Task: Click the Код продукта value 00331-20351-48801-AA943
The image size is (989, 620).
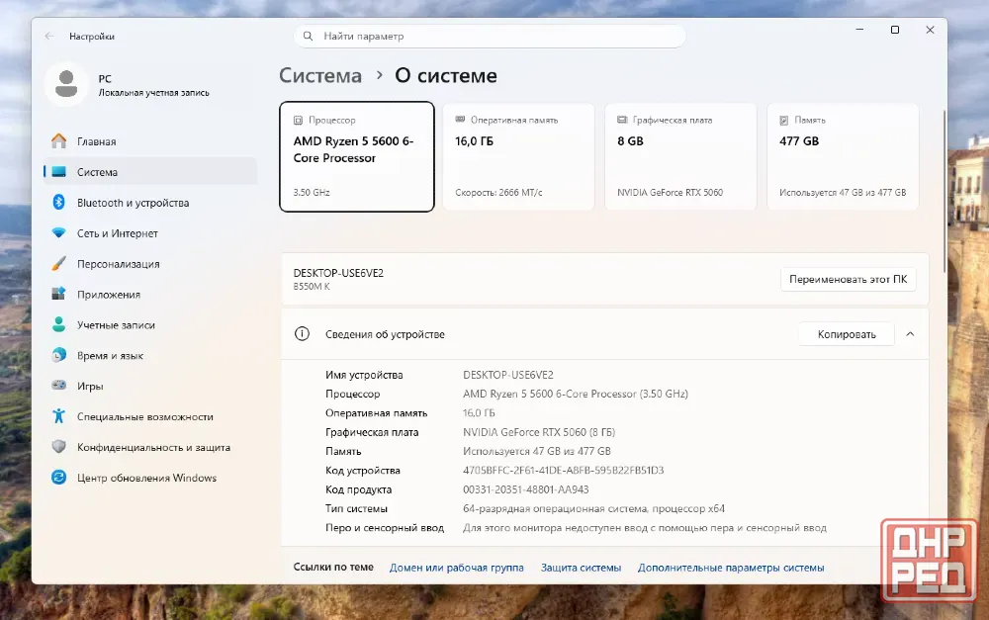Action: click(x=526, y=489)
